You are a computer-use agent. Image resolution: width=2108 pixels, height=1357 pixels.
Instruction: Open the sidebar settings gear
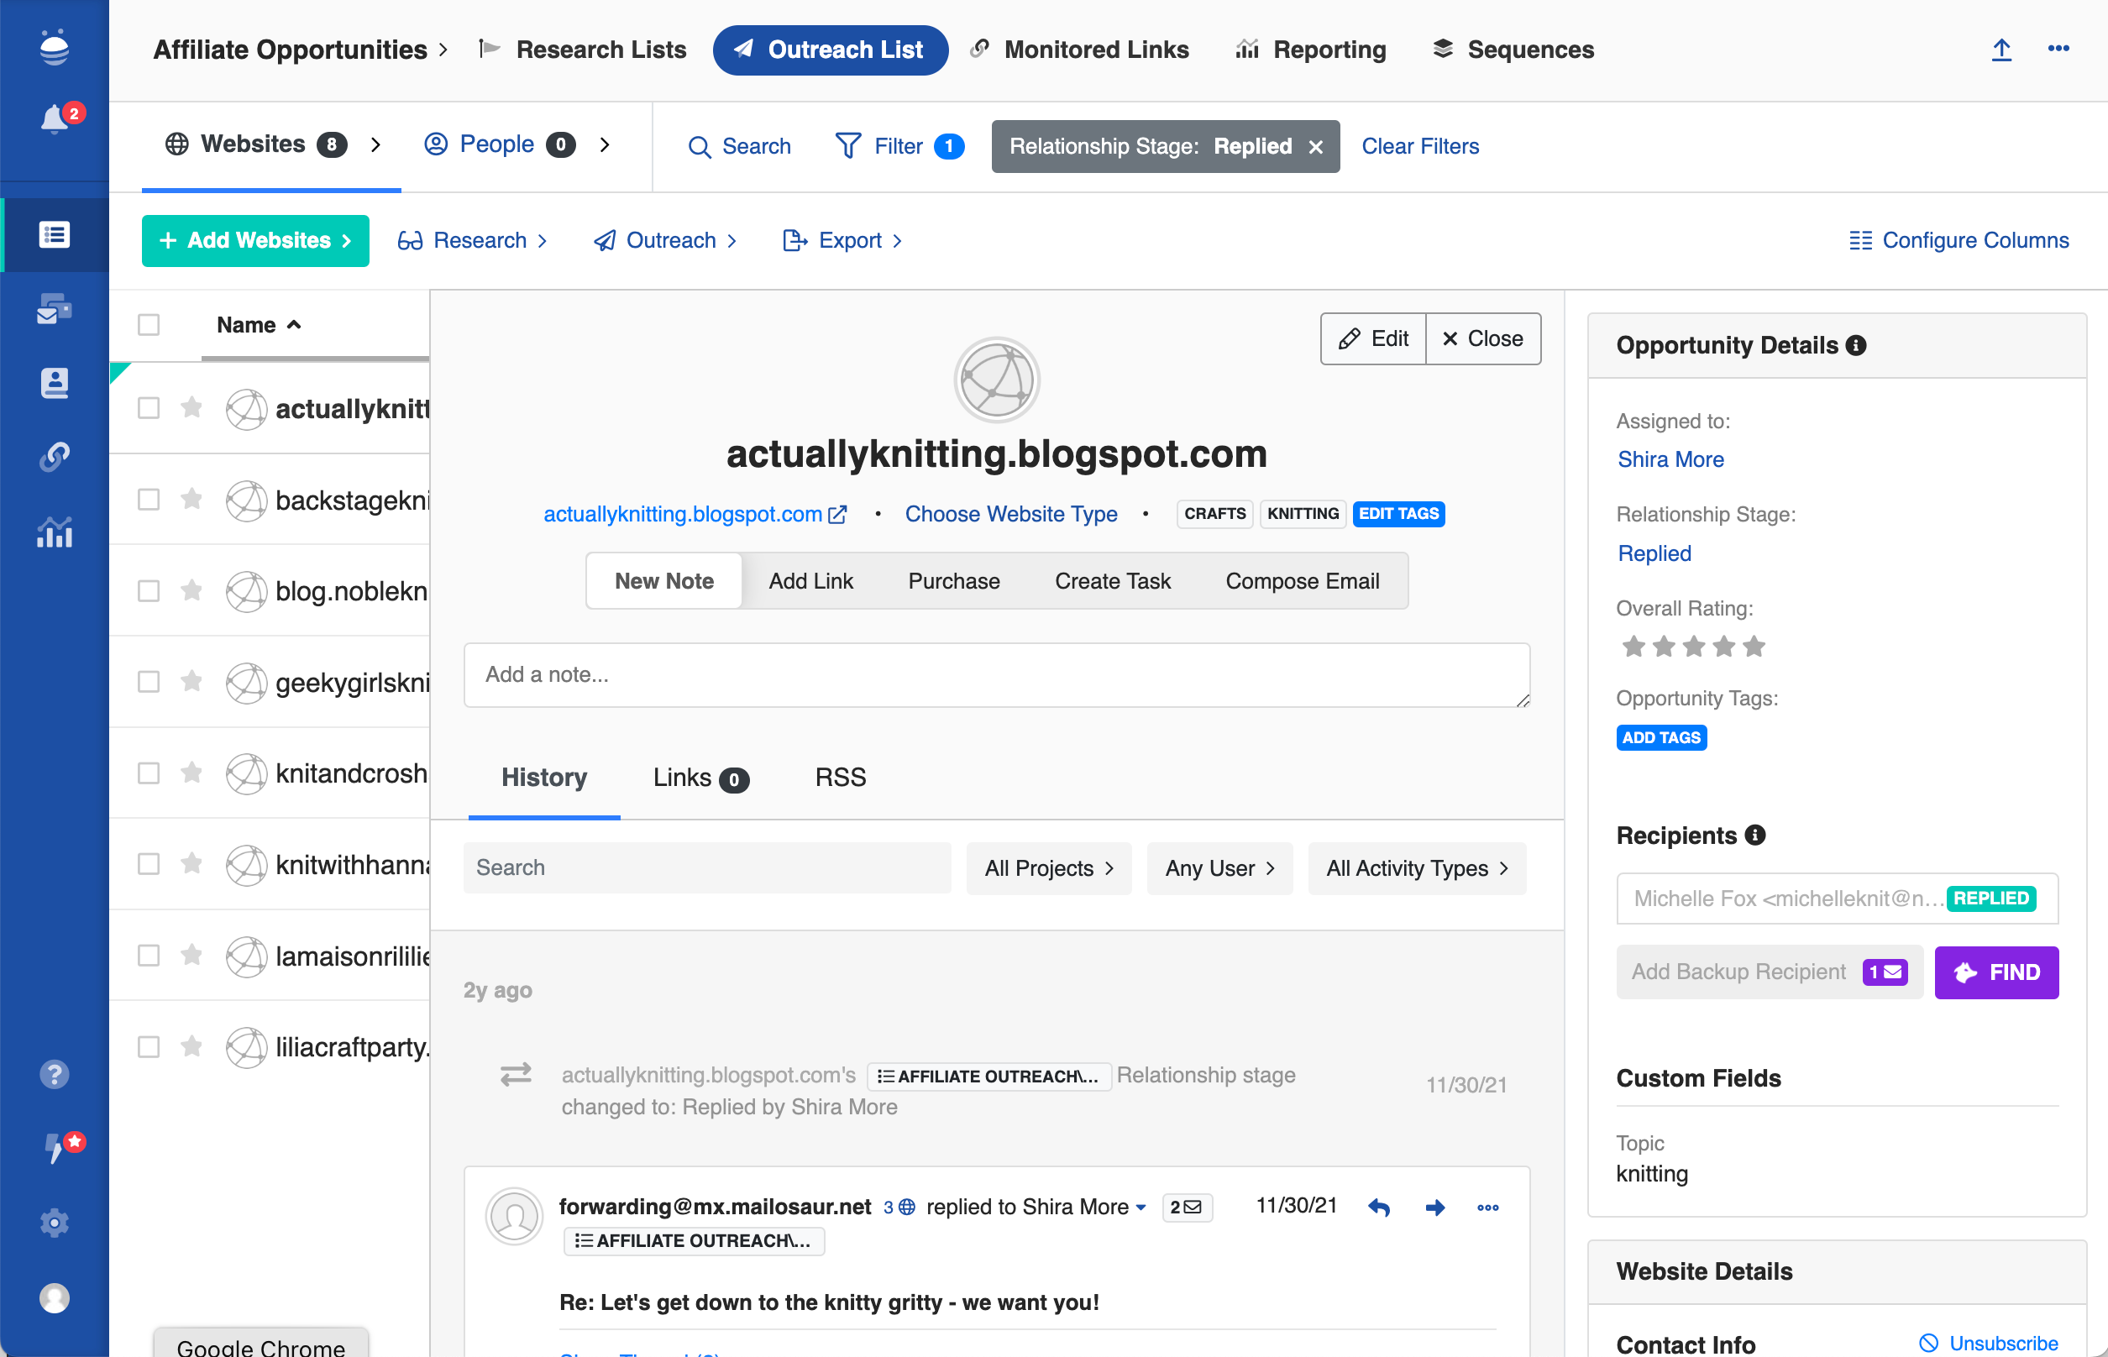click(x=54, y=1222)
